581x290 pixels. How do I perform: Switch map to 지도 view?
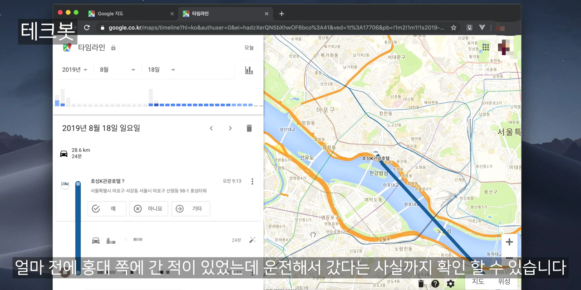pyautogui.click(x=478, y=281)
